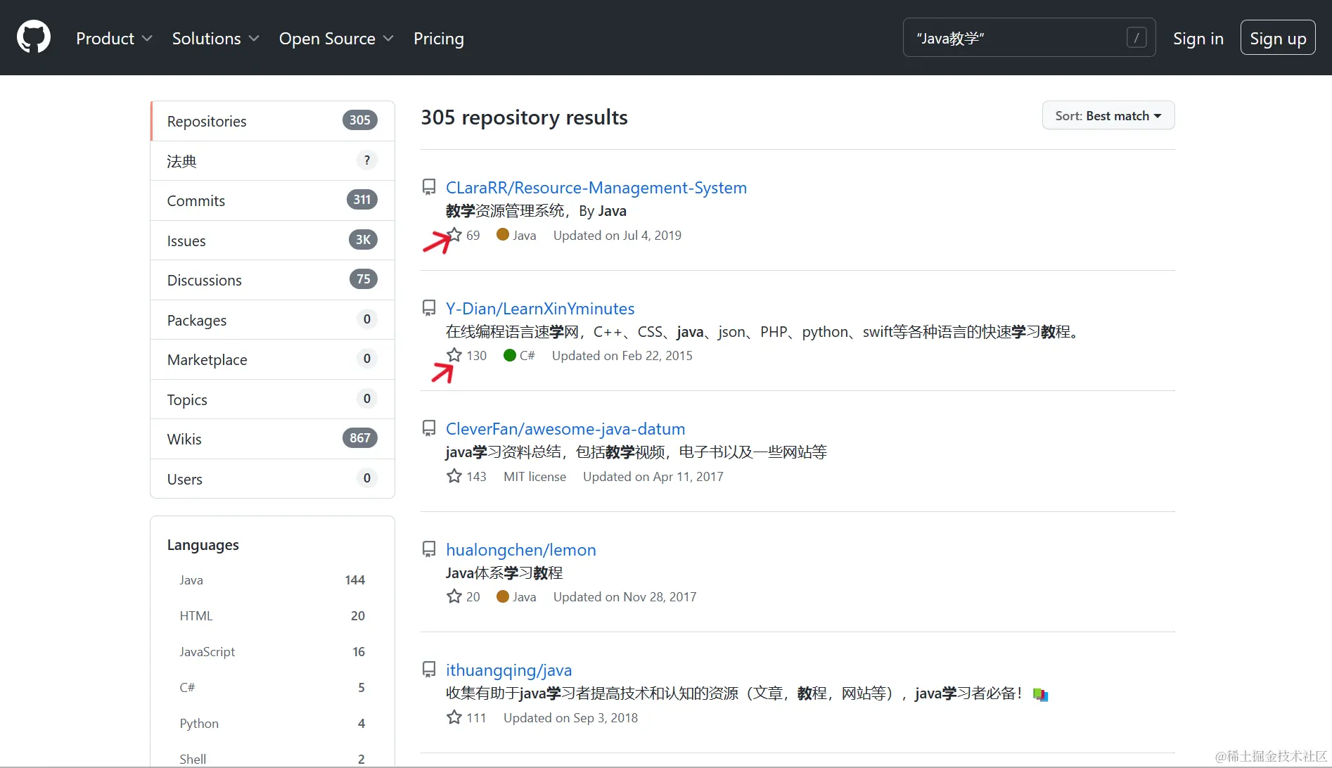Screen dimensions: 1332x768
Task: Focus the search field containing "Java教学"
Action: 1029,38
